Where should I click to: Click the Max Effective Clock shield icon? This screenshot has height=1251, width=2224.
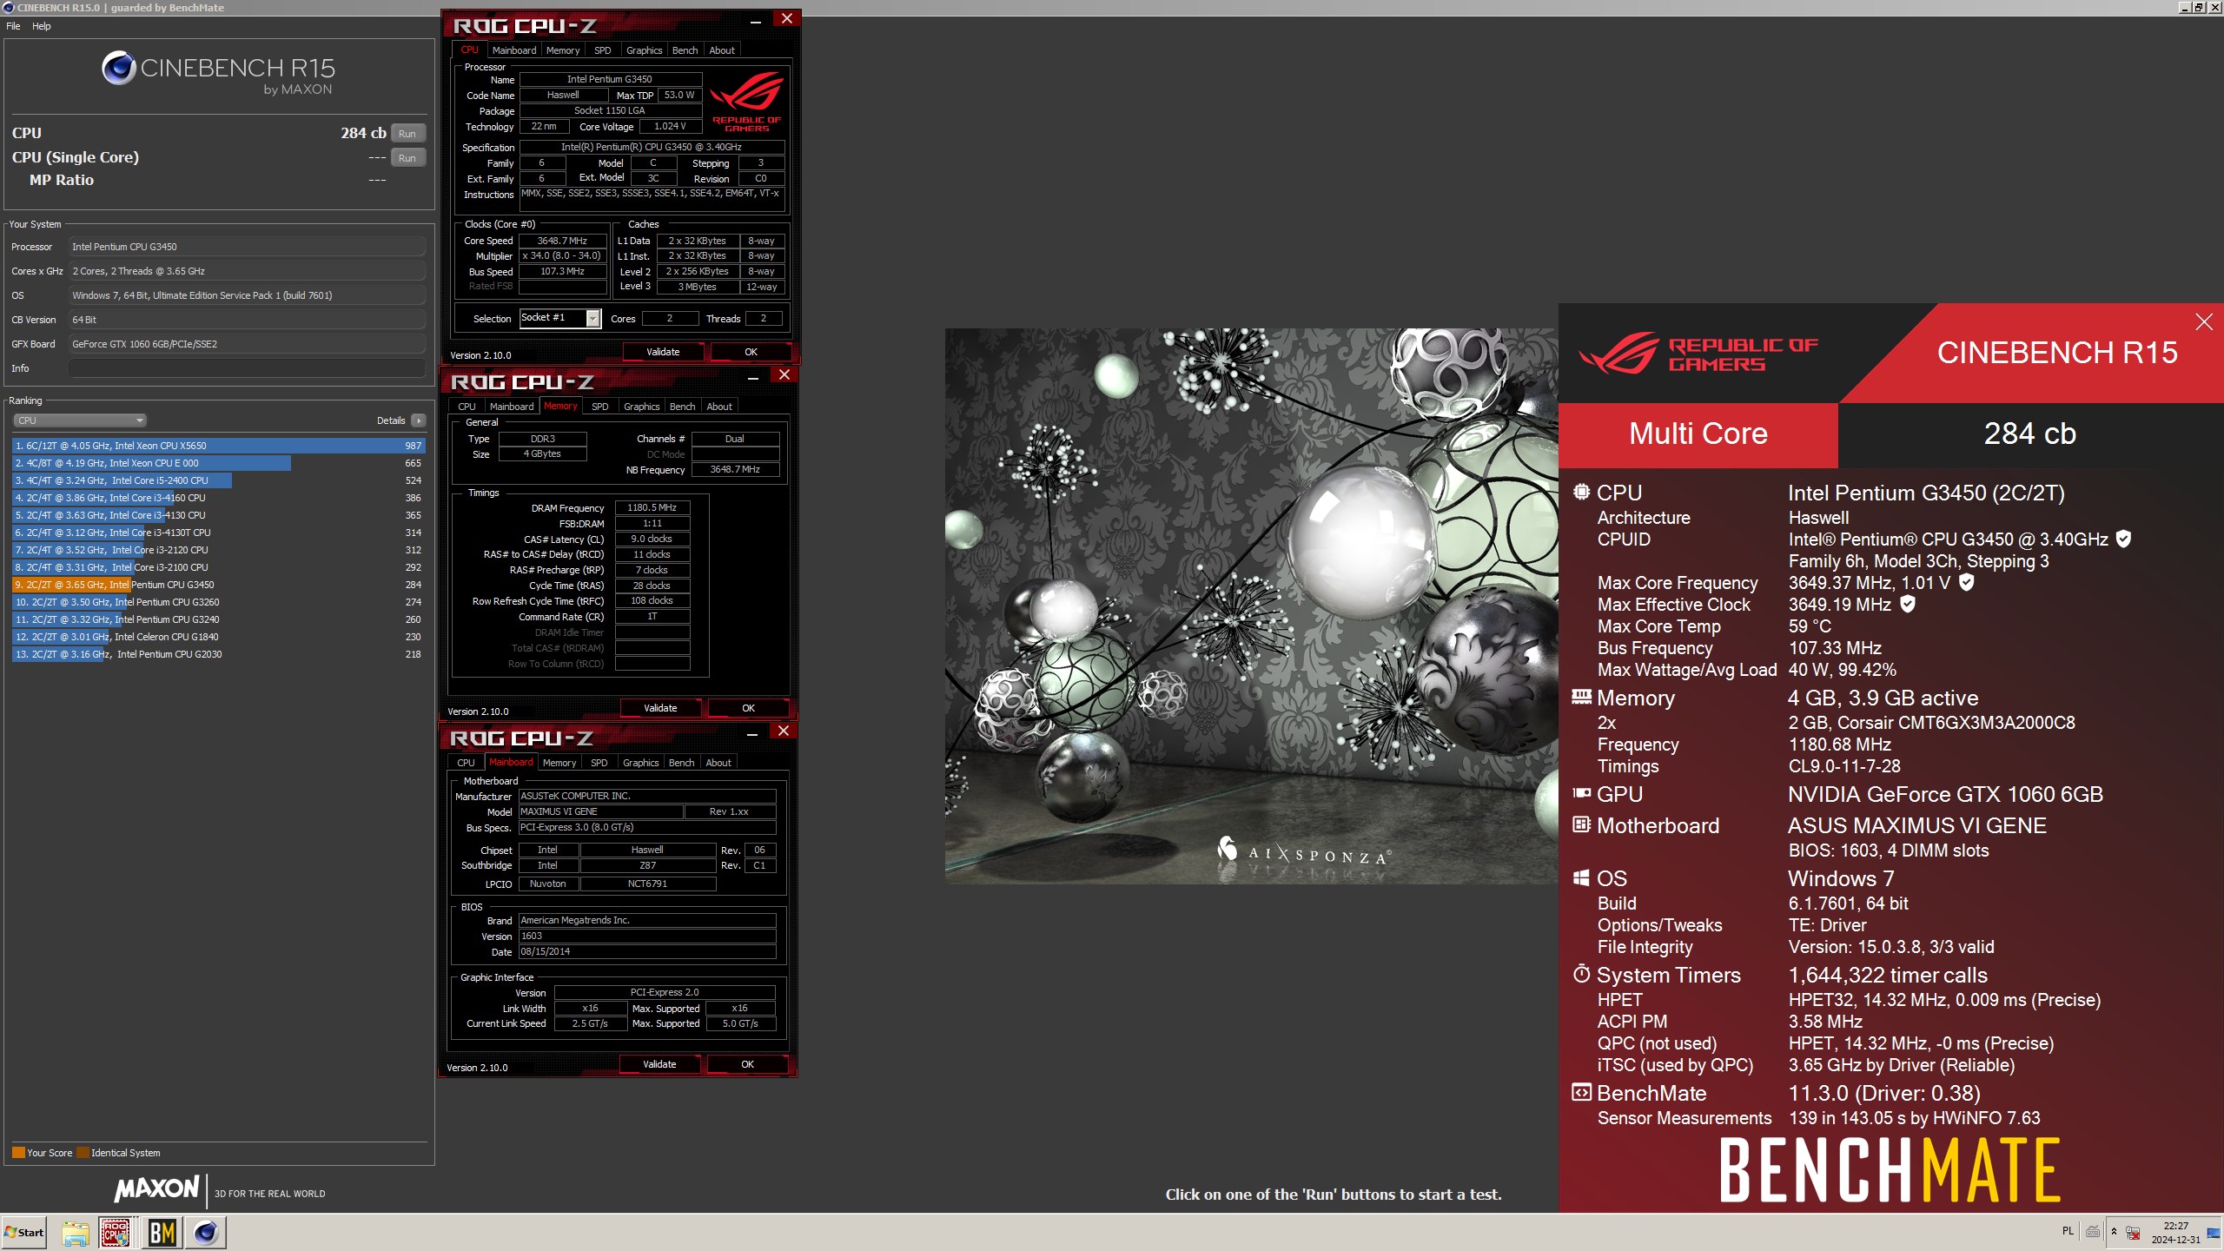point(1908,604)
